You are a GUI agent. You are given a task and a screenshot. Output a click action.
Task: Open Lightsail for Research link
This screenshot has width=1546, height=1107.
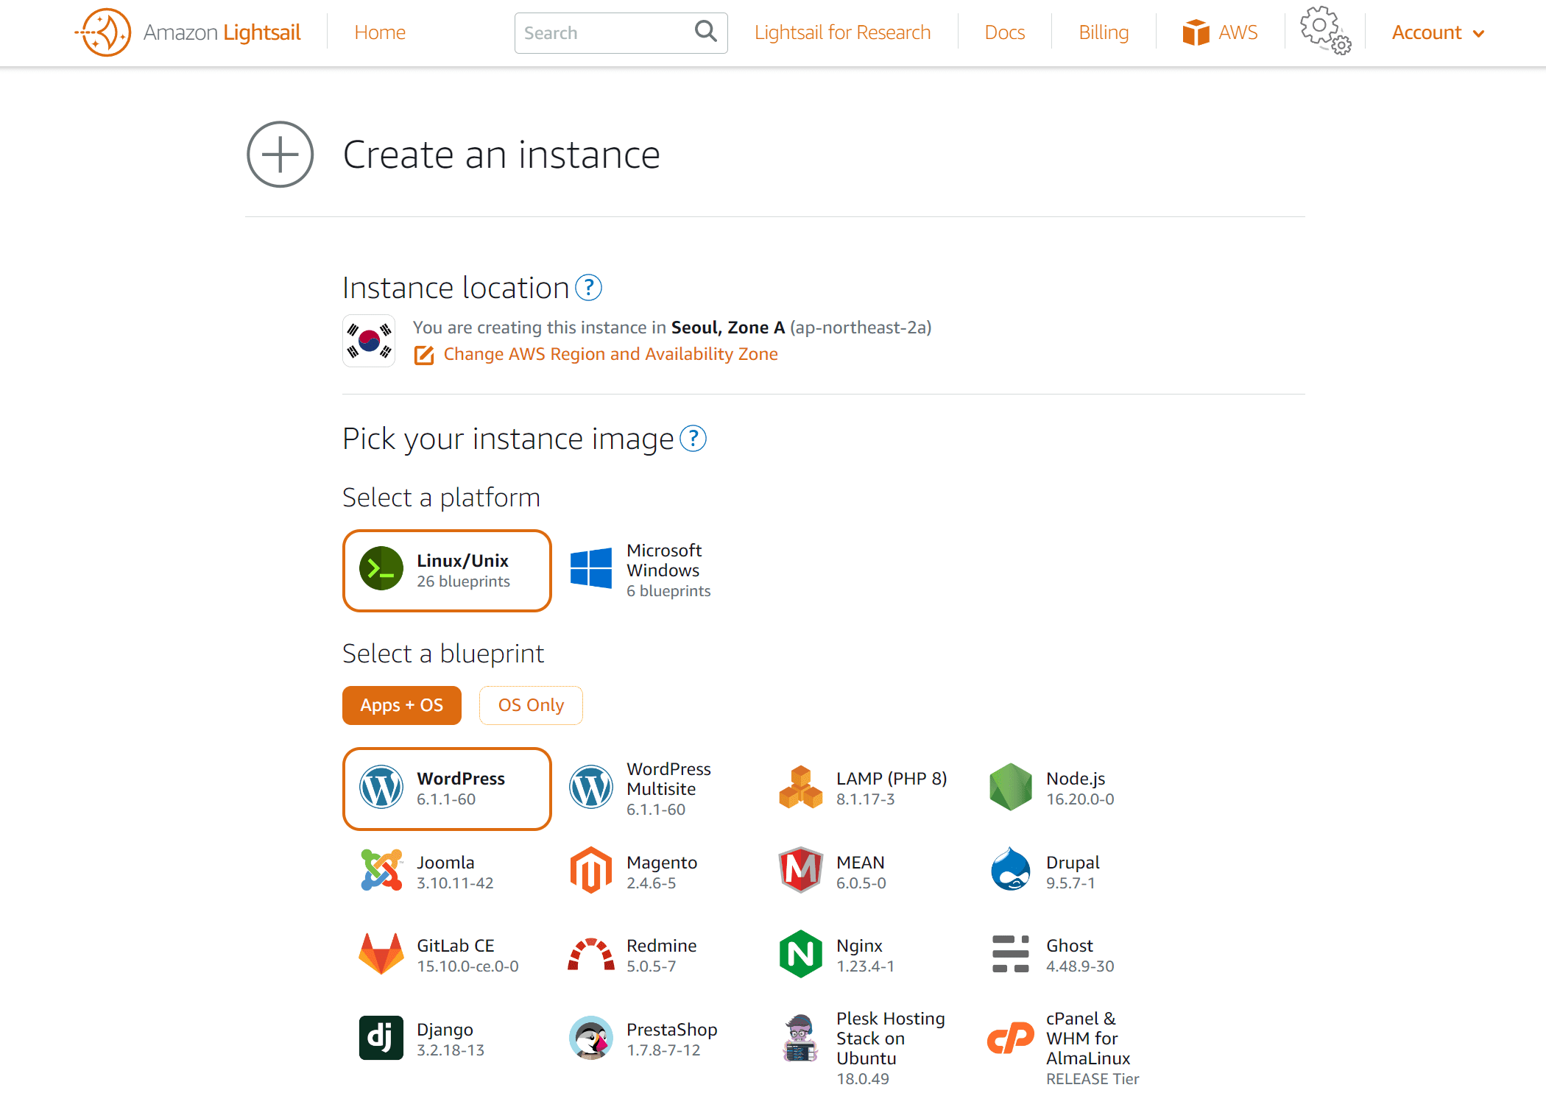(x=842, y=33)
